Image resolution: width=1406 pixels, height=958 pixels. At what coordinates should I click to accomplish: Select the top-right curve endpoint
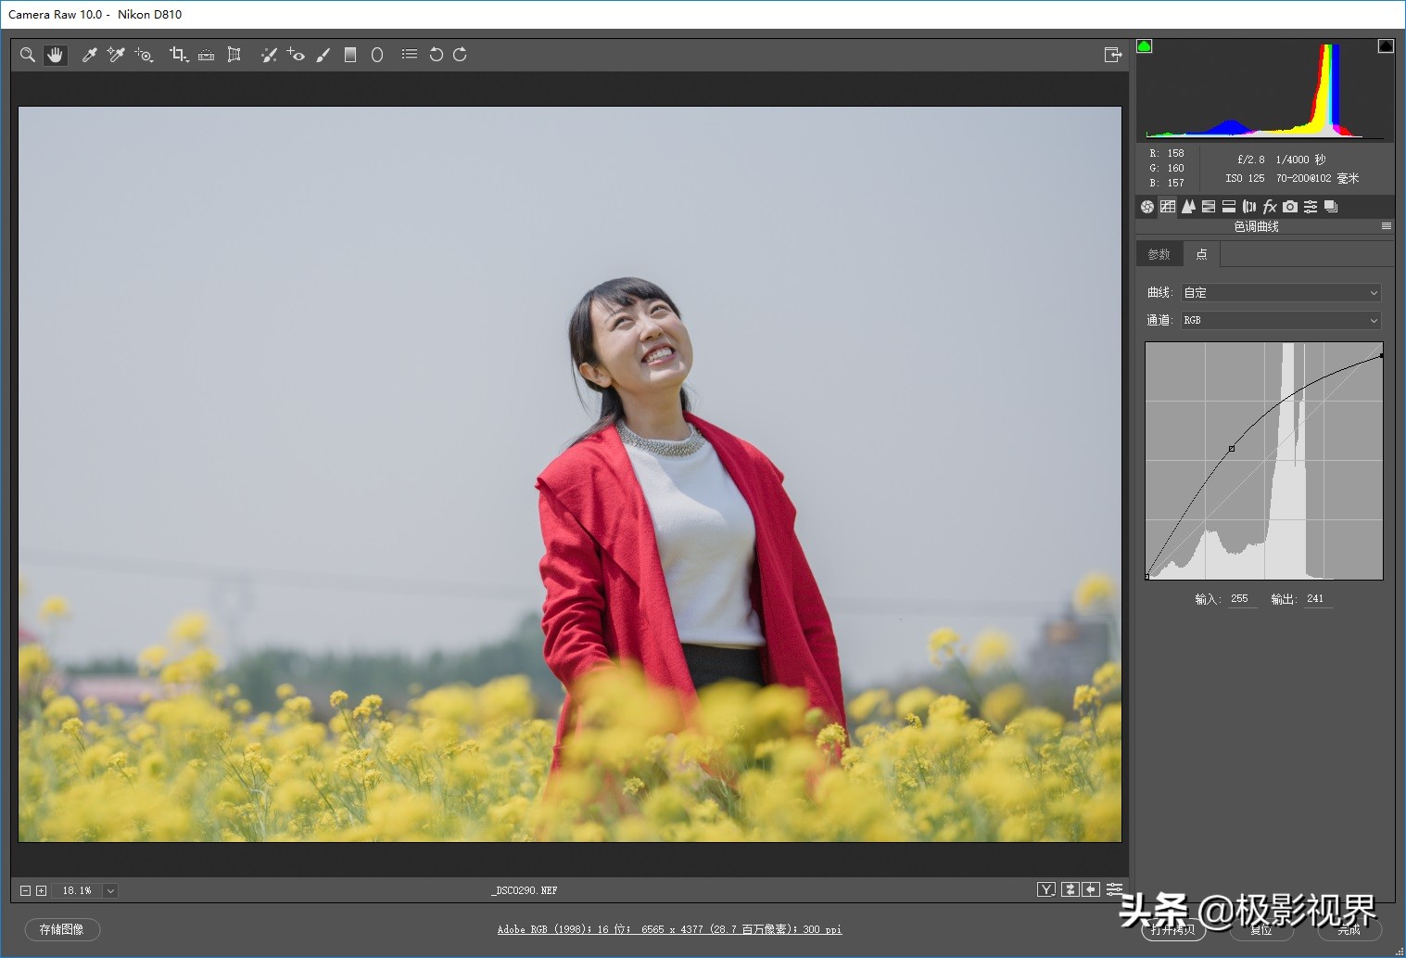coord(1381,355)
